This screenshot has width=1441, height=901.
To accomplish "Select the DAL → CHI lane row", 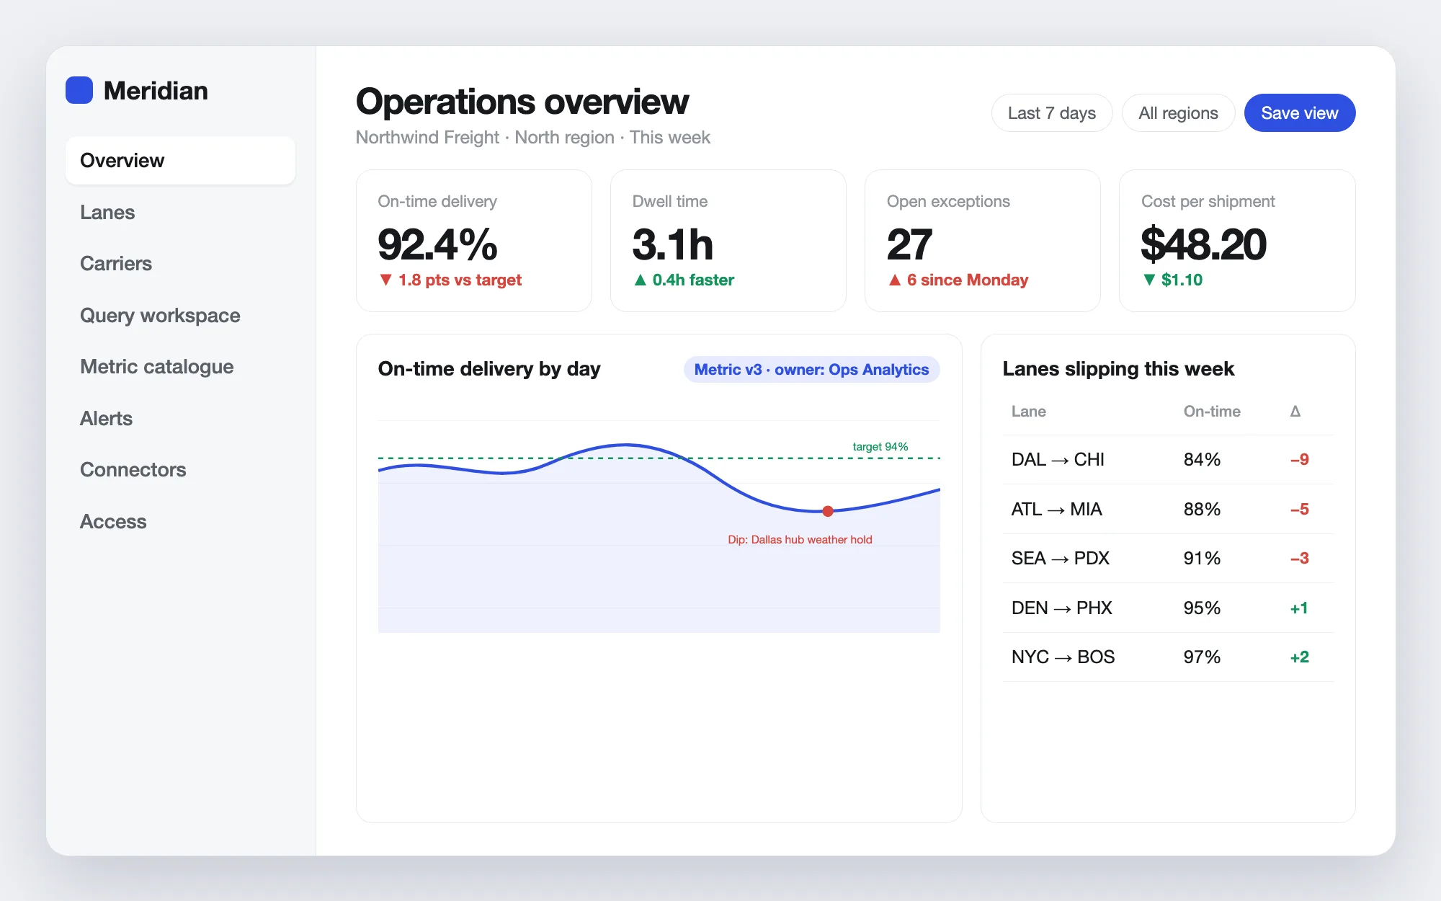I will point(1168,459).
